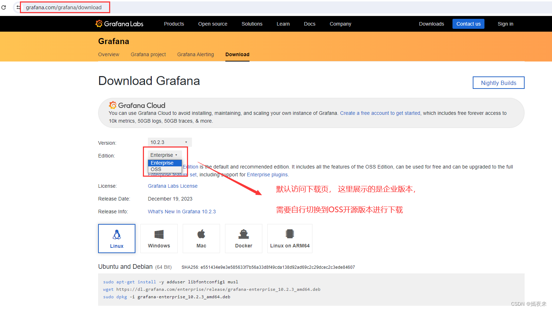Open the Docs menu
The width and height of the screenshot is (552, 310).
tap(310, 24)
